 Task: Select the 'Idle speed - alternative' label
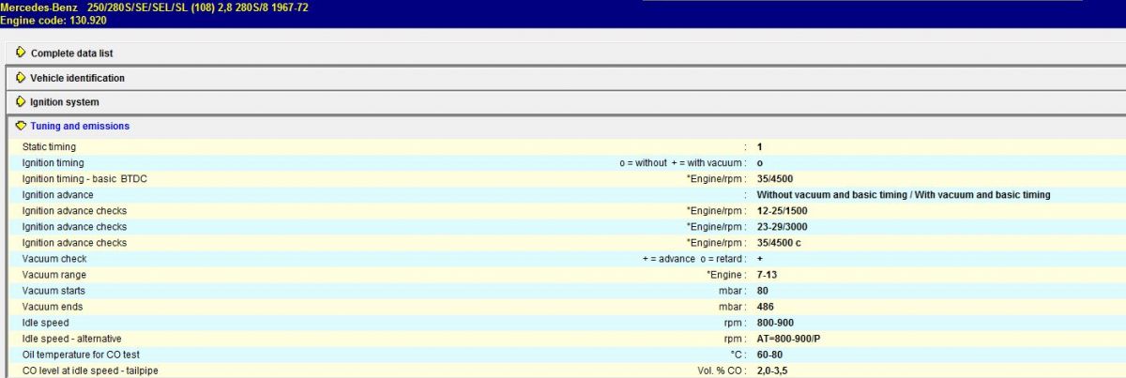pyautogui.click(x=71, y=338)
